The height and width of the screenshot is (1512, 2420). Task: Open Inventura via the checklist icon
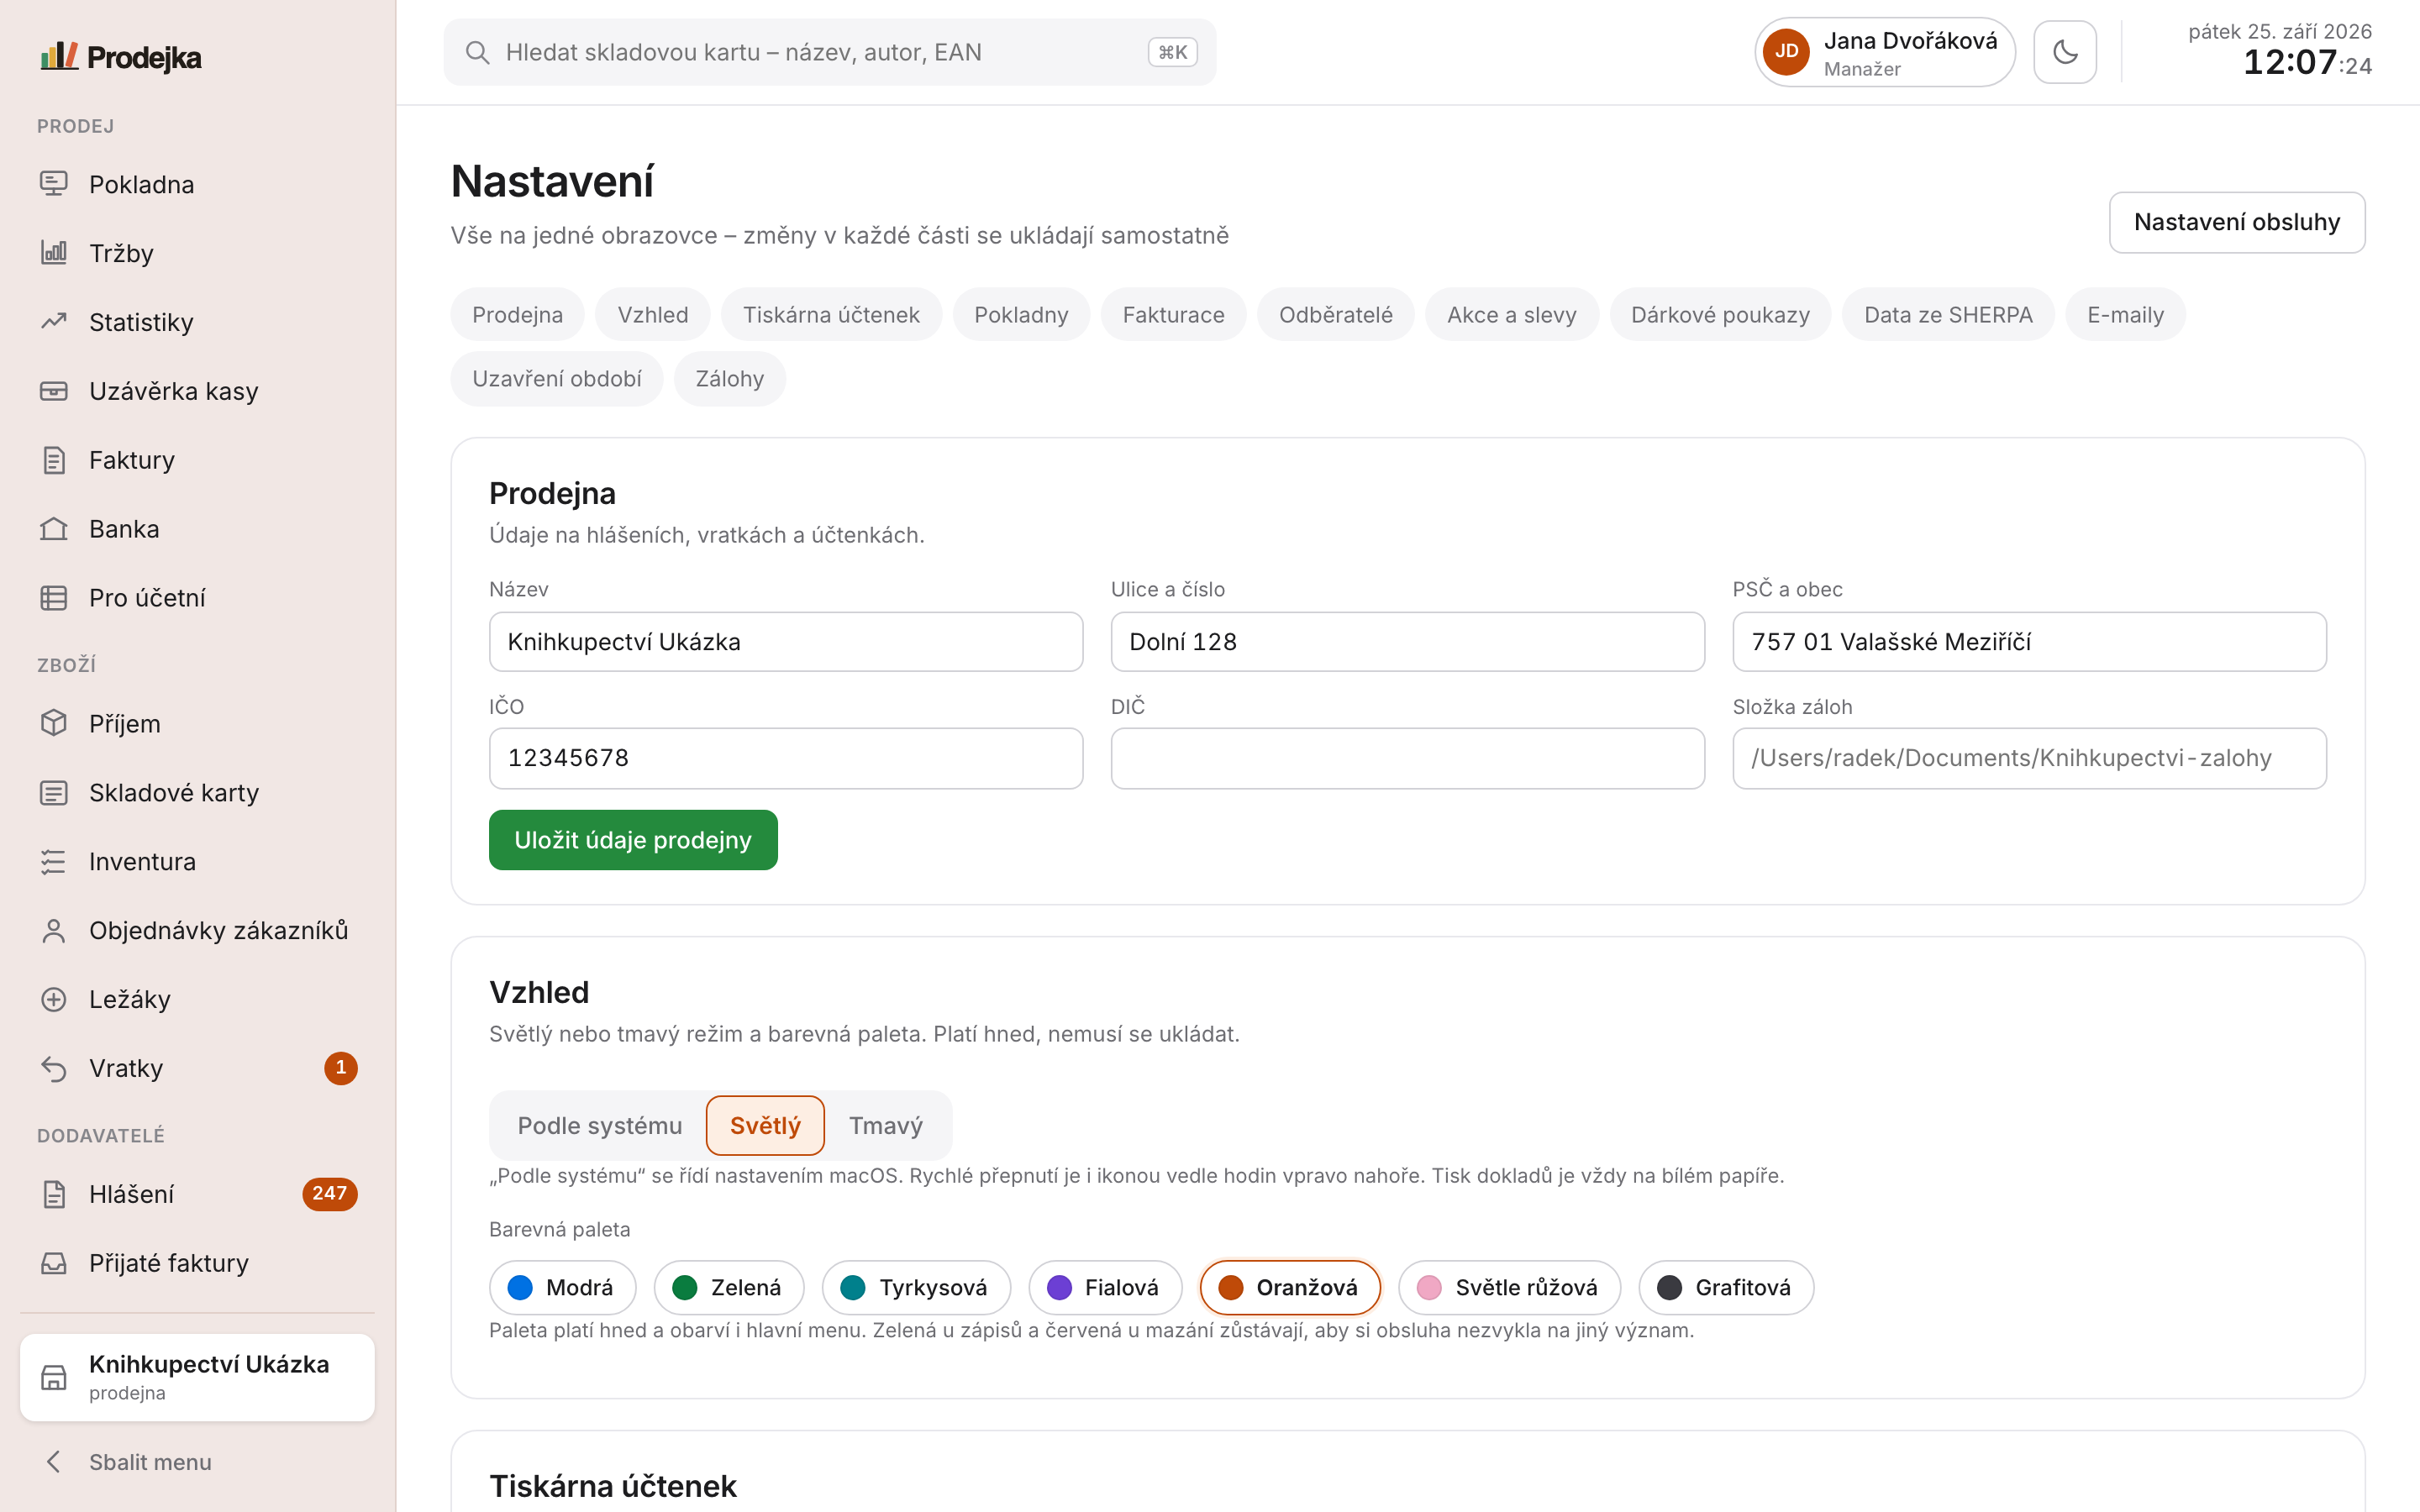coord(53,861)
